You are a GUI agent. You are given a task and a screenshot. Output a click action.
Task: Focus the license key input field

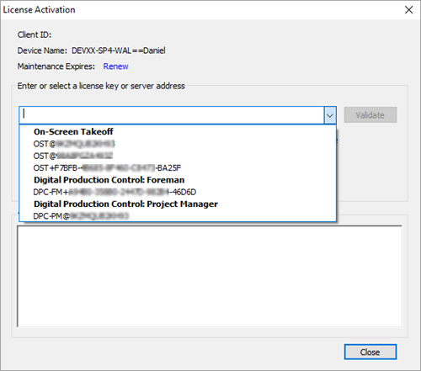pyautogui.click(x=172, y=115)
